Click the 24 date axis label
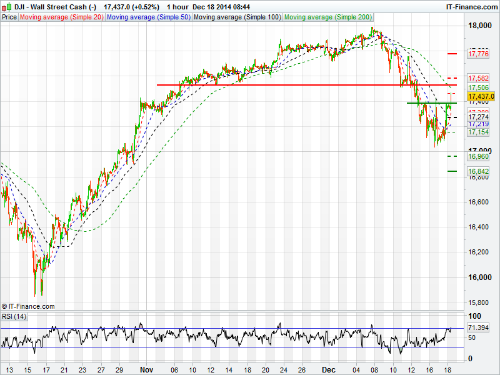Screen dimensions: 500x375 284,370
